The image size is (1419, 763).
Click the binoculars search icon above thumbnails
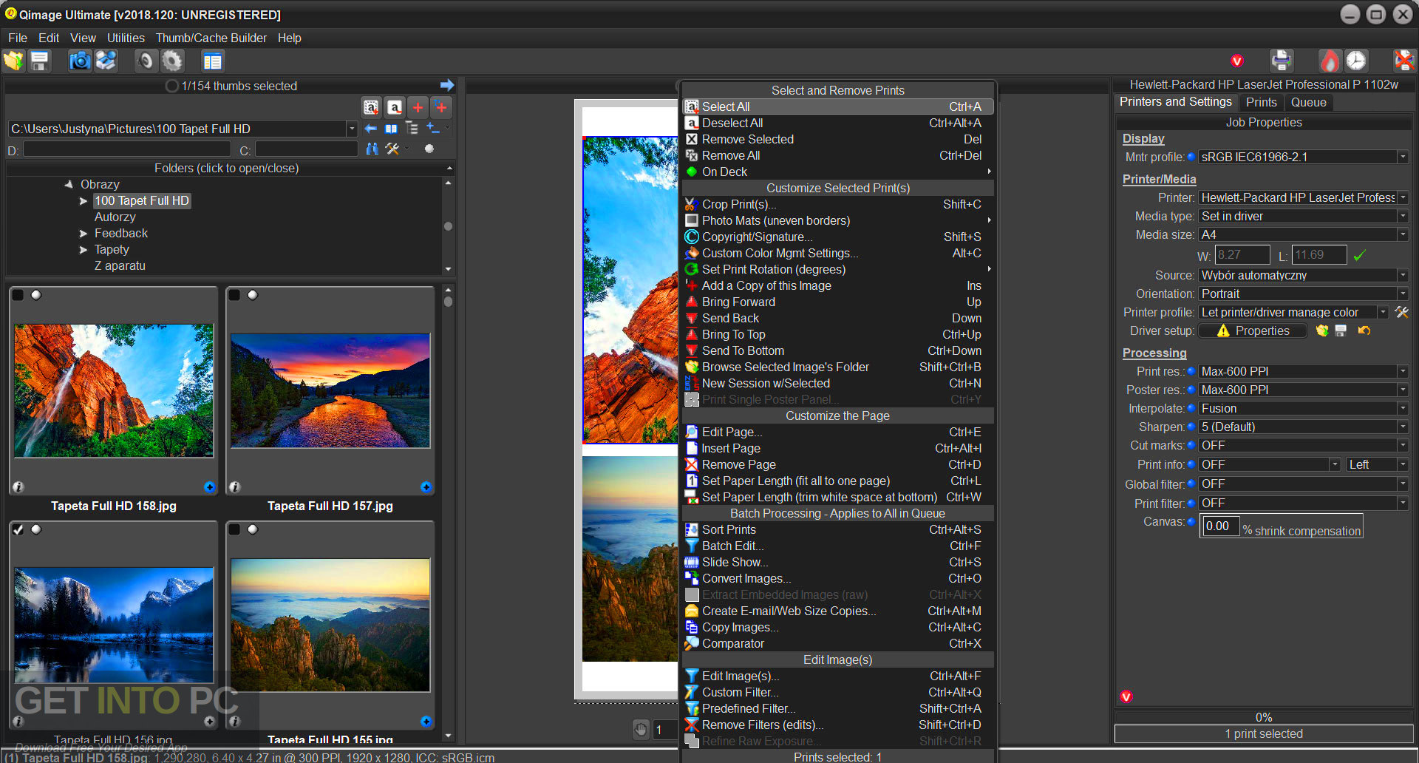coord(372,149)
